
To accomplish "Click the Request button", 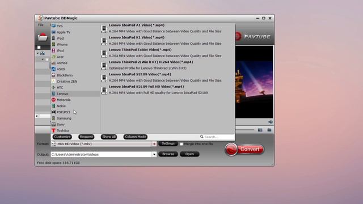I will [86, 137].
